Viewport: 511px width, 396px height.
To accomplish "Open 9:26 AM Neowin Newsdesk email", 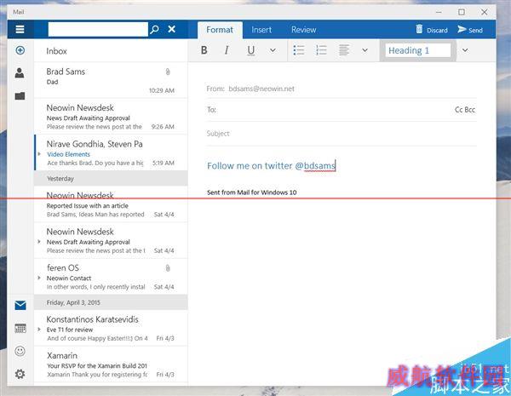I will click(111, 117).
